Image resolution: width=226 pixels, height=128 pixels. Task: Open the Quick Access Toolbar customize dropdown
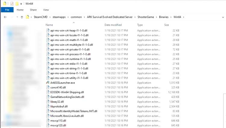(21, 4)
